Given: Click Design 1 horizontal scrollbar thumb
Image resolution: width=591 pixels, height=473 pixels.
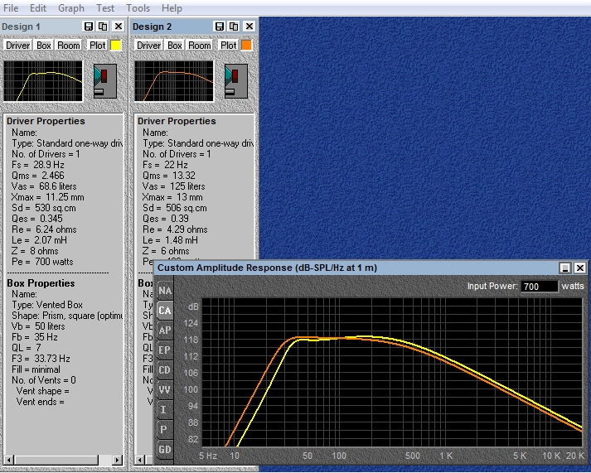Looking at the screenshot, I should point(56,460).
